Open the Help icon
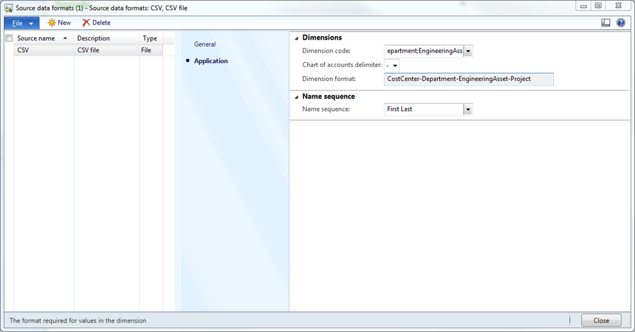The width and height of the screenshot is (635, 332). (x=620, y=23)
